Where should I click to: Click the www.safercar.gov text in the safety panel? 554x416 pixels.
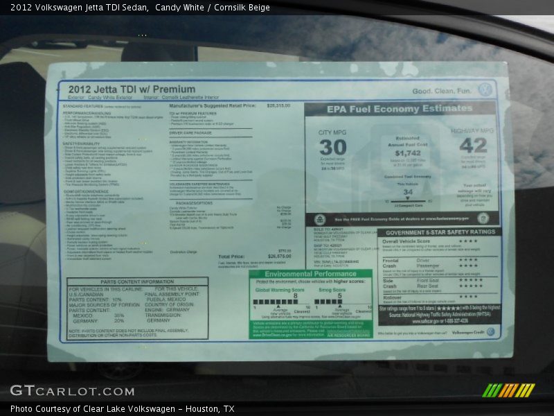point(425,321)
